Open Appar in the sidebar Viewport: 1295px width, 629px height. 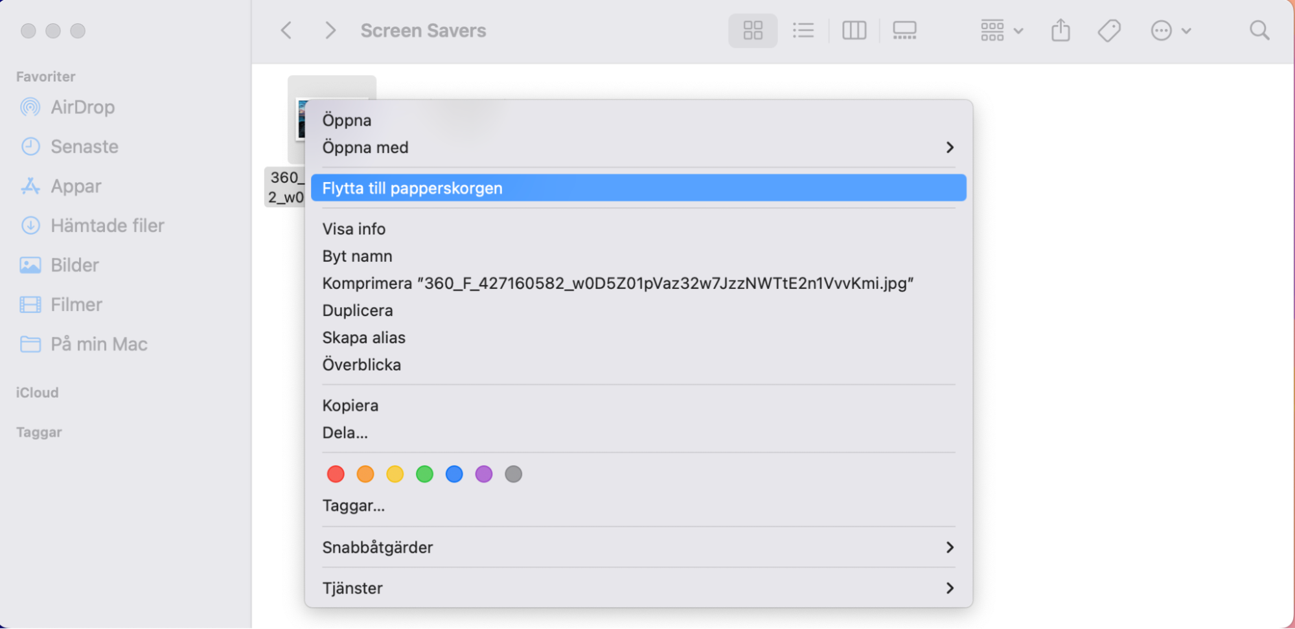pos(61,186)
